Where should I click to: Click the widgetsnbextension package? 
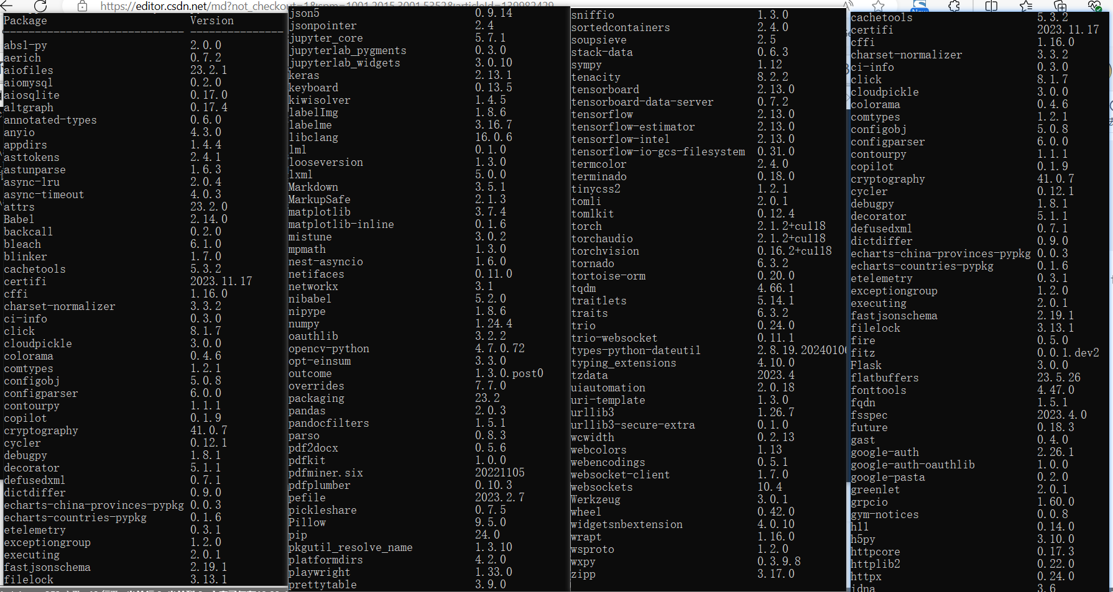click(x=627, y=524)
